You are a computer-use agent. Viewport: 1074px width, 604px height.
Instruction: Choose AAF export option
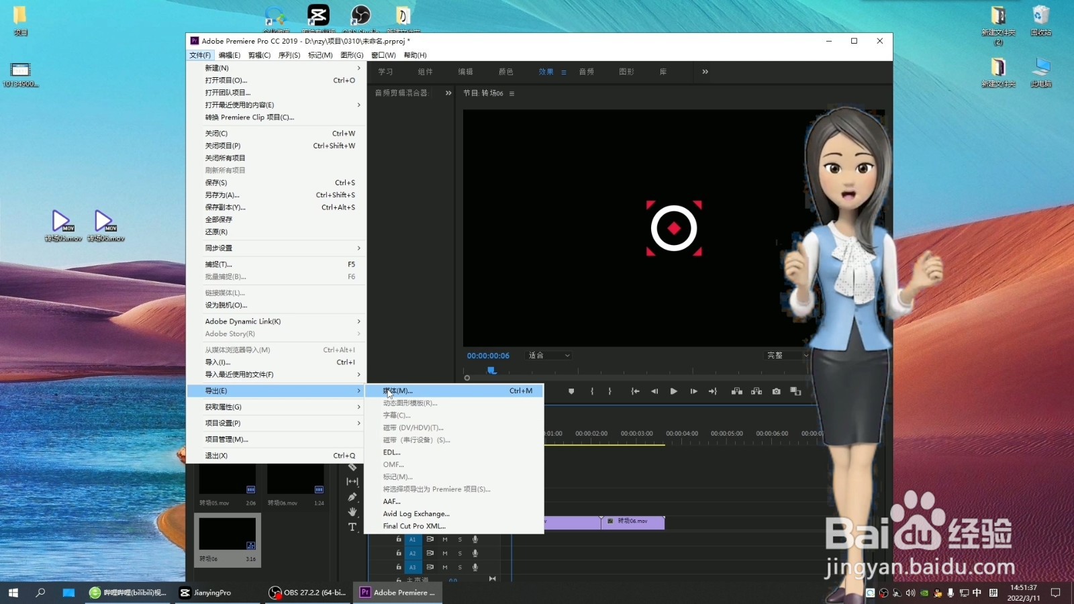pos(454,501)
